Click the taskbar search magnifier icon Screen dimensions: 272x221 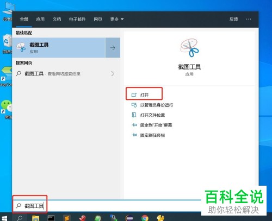coord(20,218)
